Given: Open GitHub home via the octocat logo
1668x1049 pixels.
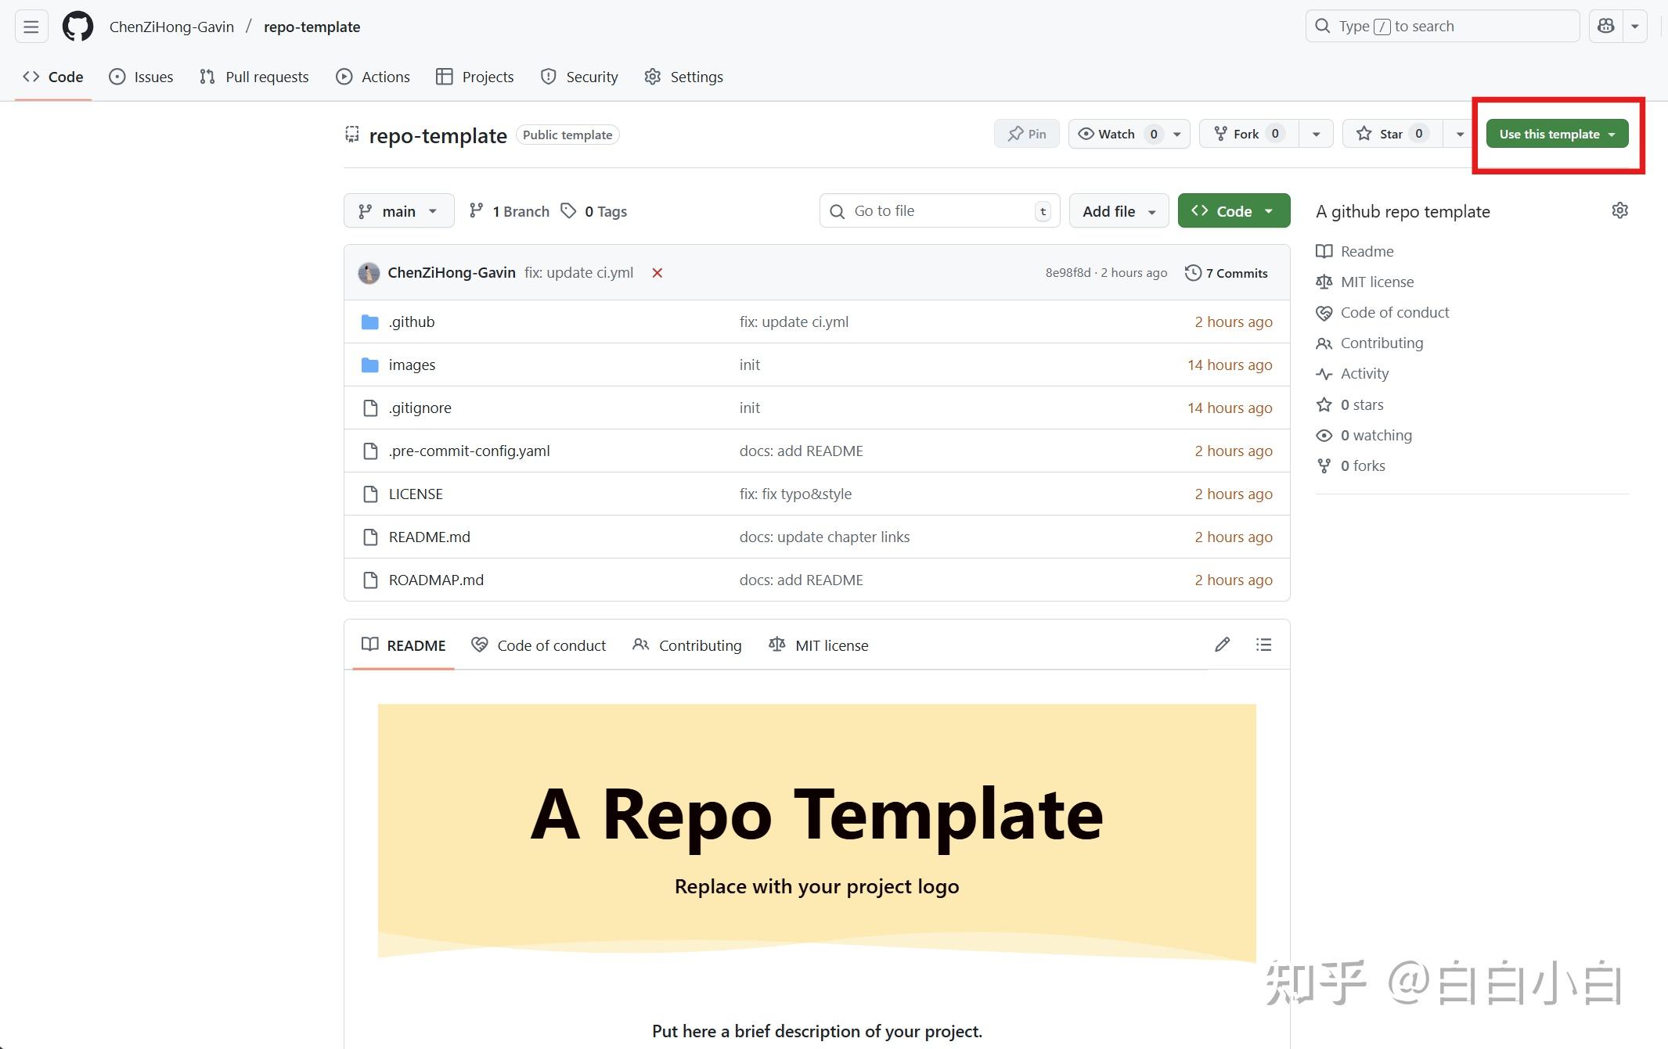Looking at the screenshot, I should (77, 26).
